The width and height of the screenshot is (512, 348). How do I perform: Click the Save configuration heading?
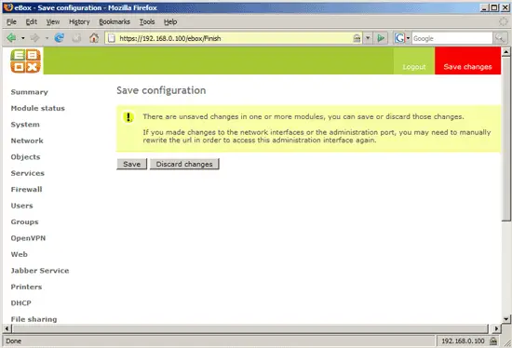pos(161,90)
